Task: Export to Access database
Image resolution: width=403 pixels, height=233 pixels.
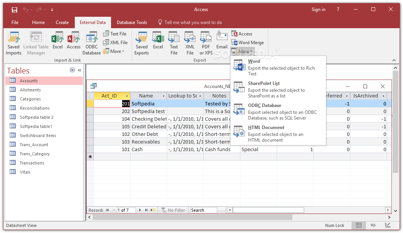Action: click(x=242, y=34)
